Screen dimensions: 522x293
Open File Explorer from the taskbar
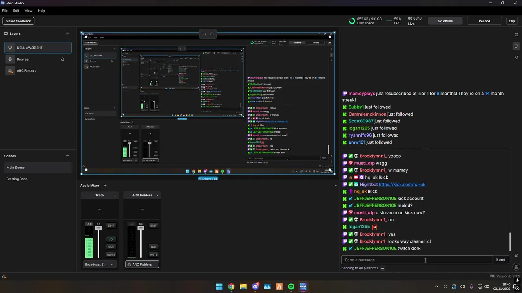[x=243, y=286]
